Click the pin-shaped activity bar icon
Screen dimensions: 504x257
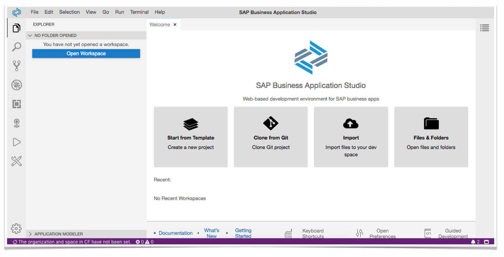[x=17, y=123]
